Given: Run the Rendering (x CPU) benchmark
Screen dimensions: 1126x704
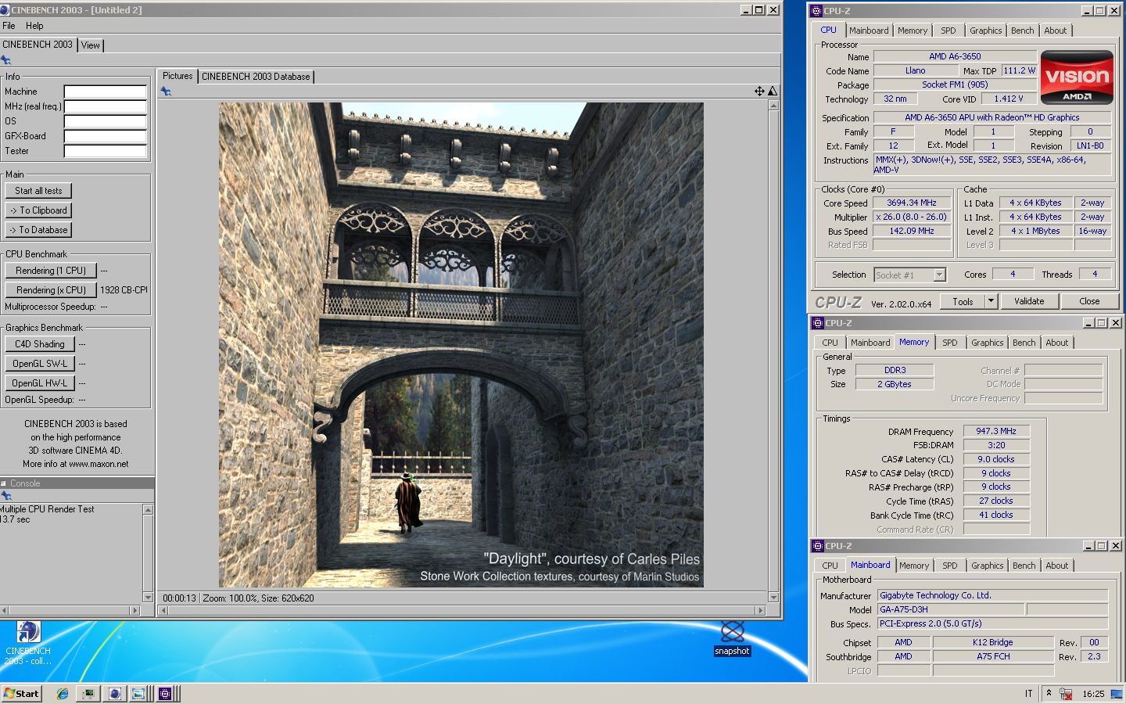Looking at the screenshot, I should pyautogui.click(x=51, y=290).
